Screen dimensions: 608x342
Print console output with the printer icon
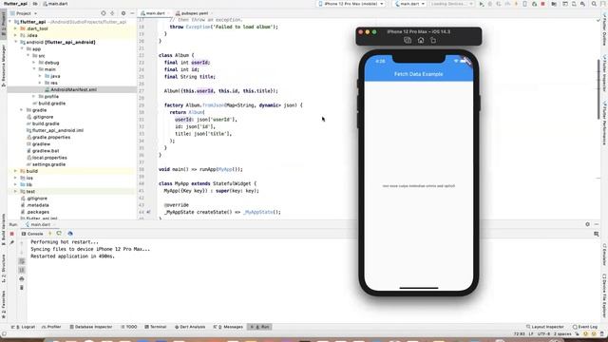pyautogui.click(x=22, y=278)
